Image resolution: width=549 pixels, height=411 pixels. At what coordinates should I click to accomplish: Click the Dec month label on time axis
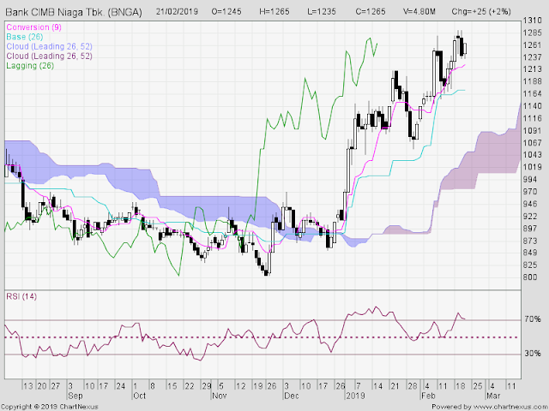click(292, 396)
